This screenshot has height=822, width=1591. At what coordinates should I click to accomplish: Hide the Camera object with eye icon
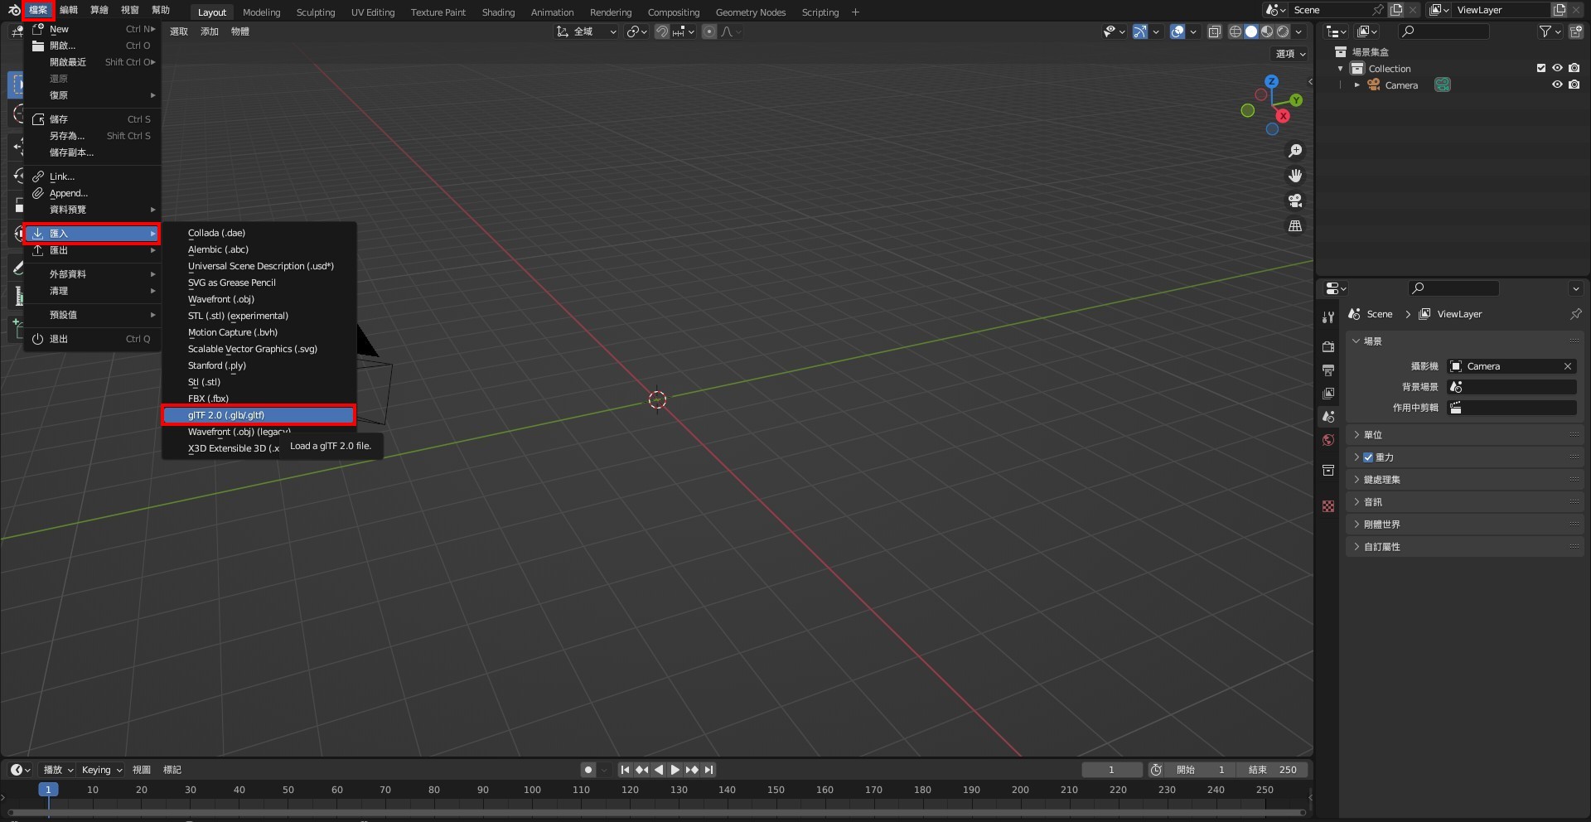pyautogui.click(x=1557, y=85)
